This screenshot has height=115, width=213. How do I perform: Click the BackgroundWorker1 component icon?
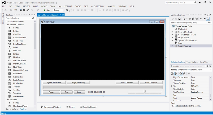click(x=42, y=107)
